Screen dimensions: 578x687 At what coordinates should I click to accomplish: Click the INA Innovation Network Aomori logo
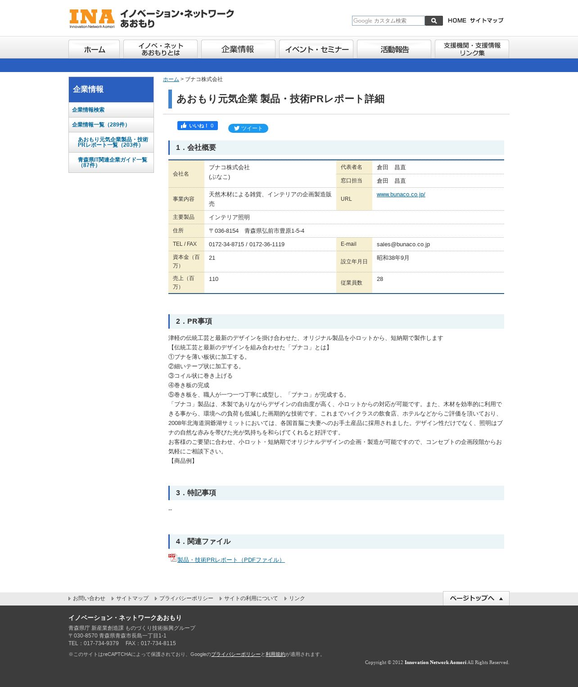pos(152,19)
